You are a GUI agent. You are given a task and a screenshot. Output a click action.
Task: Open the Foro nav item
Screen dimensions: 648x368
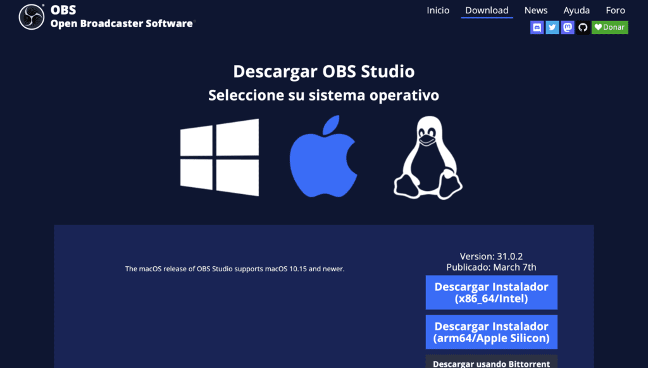615,10
